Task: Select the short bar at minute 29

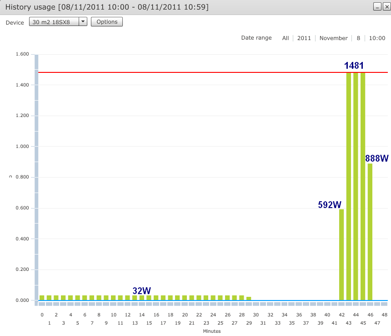Action: [249, 299]
